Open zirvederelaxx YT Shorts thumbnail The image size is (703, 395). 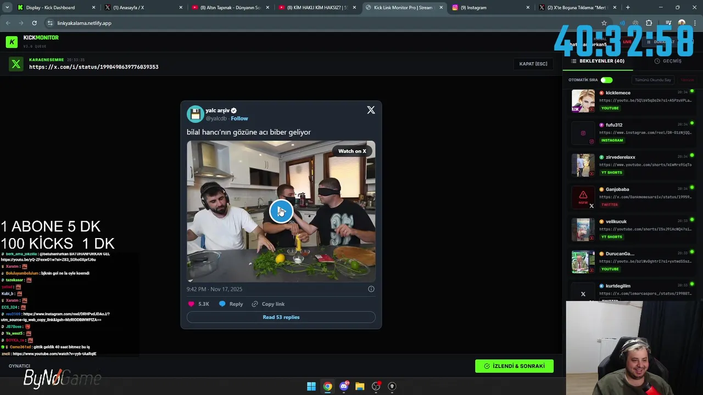pyautogui.click(x=583, y=165)
